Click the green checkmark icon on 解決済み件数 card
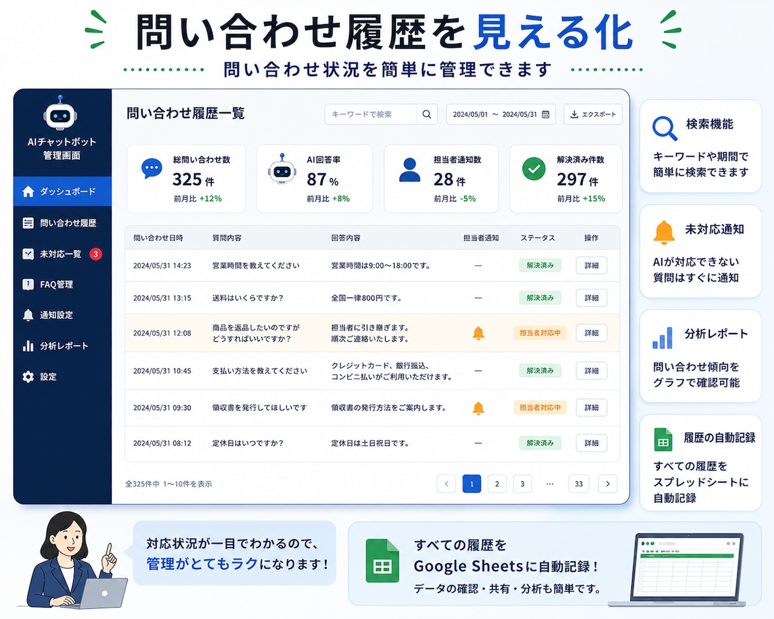The height and width of the screenshot is (619, 774). pos(534,169)
